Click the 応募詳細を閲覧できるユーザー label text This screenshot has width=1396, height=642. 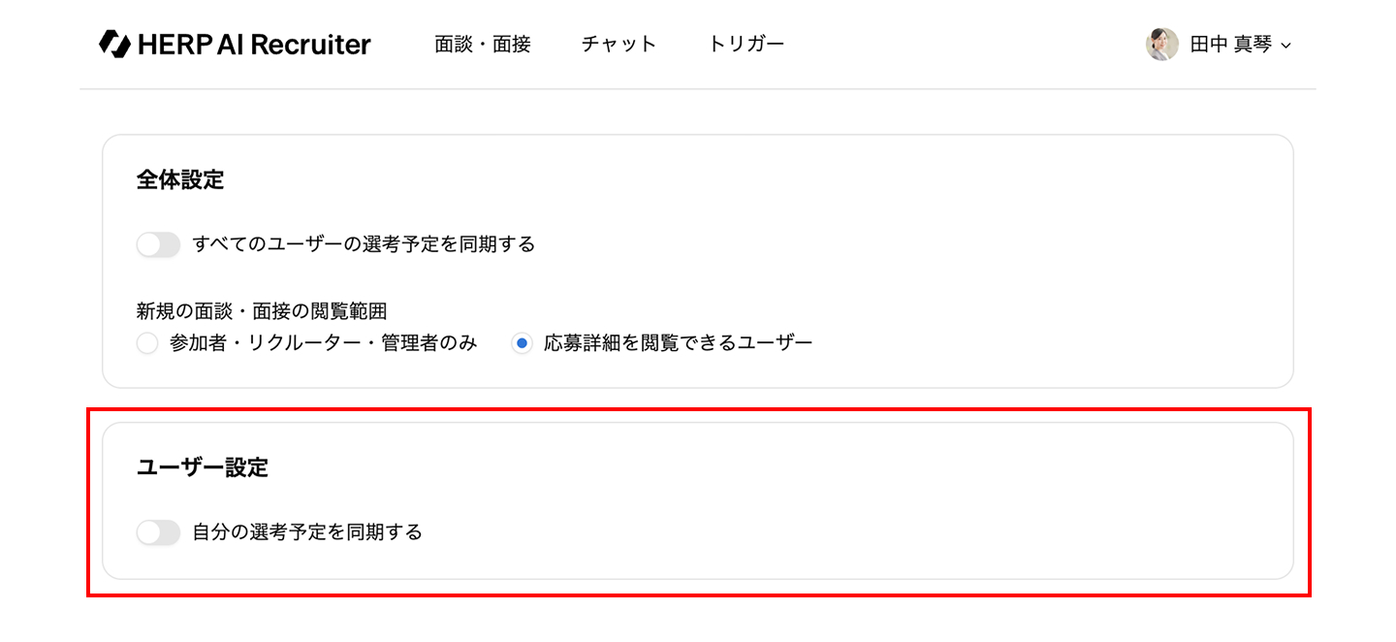[x=678, y=343]
